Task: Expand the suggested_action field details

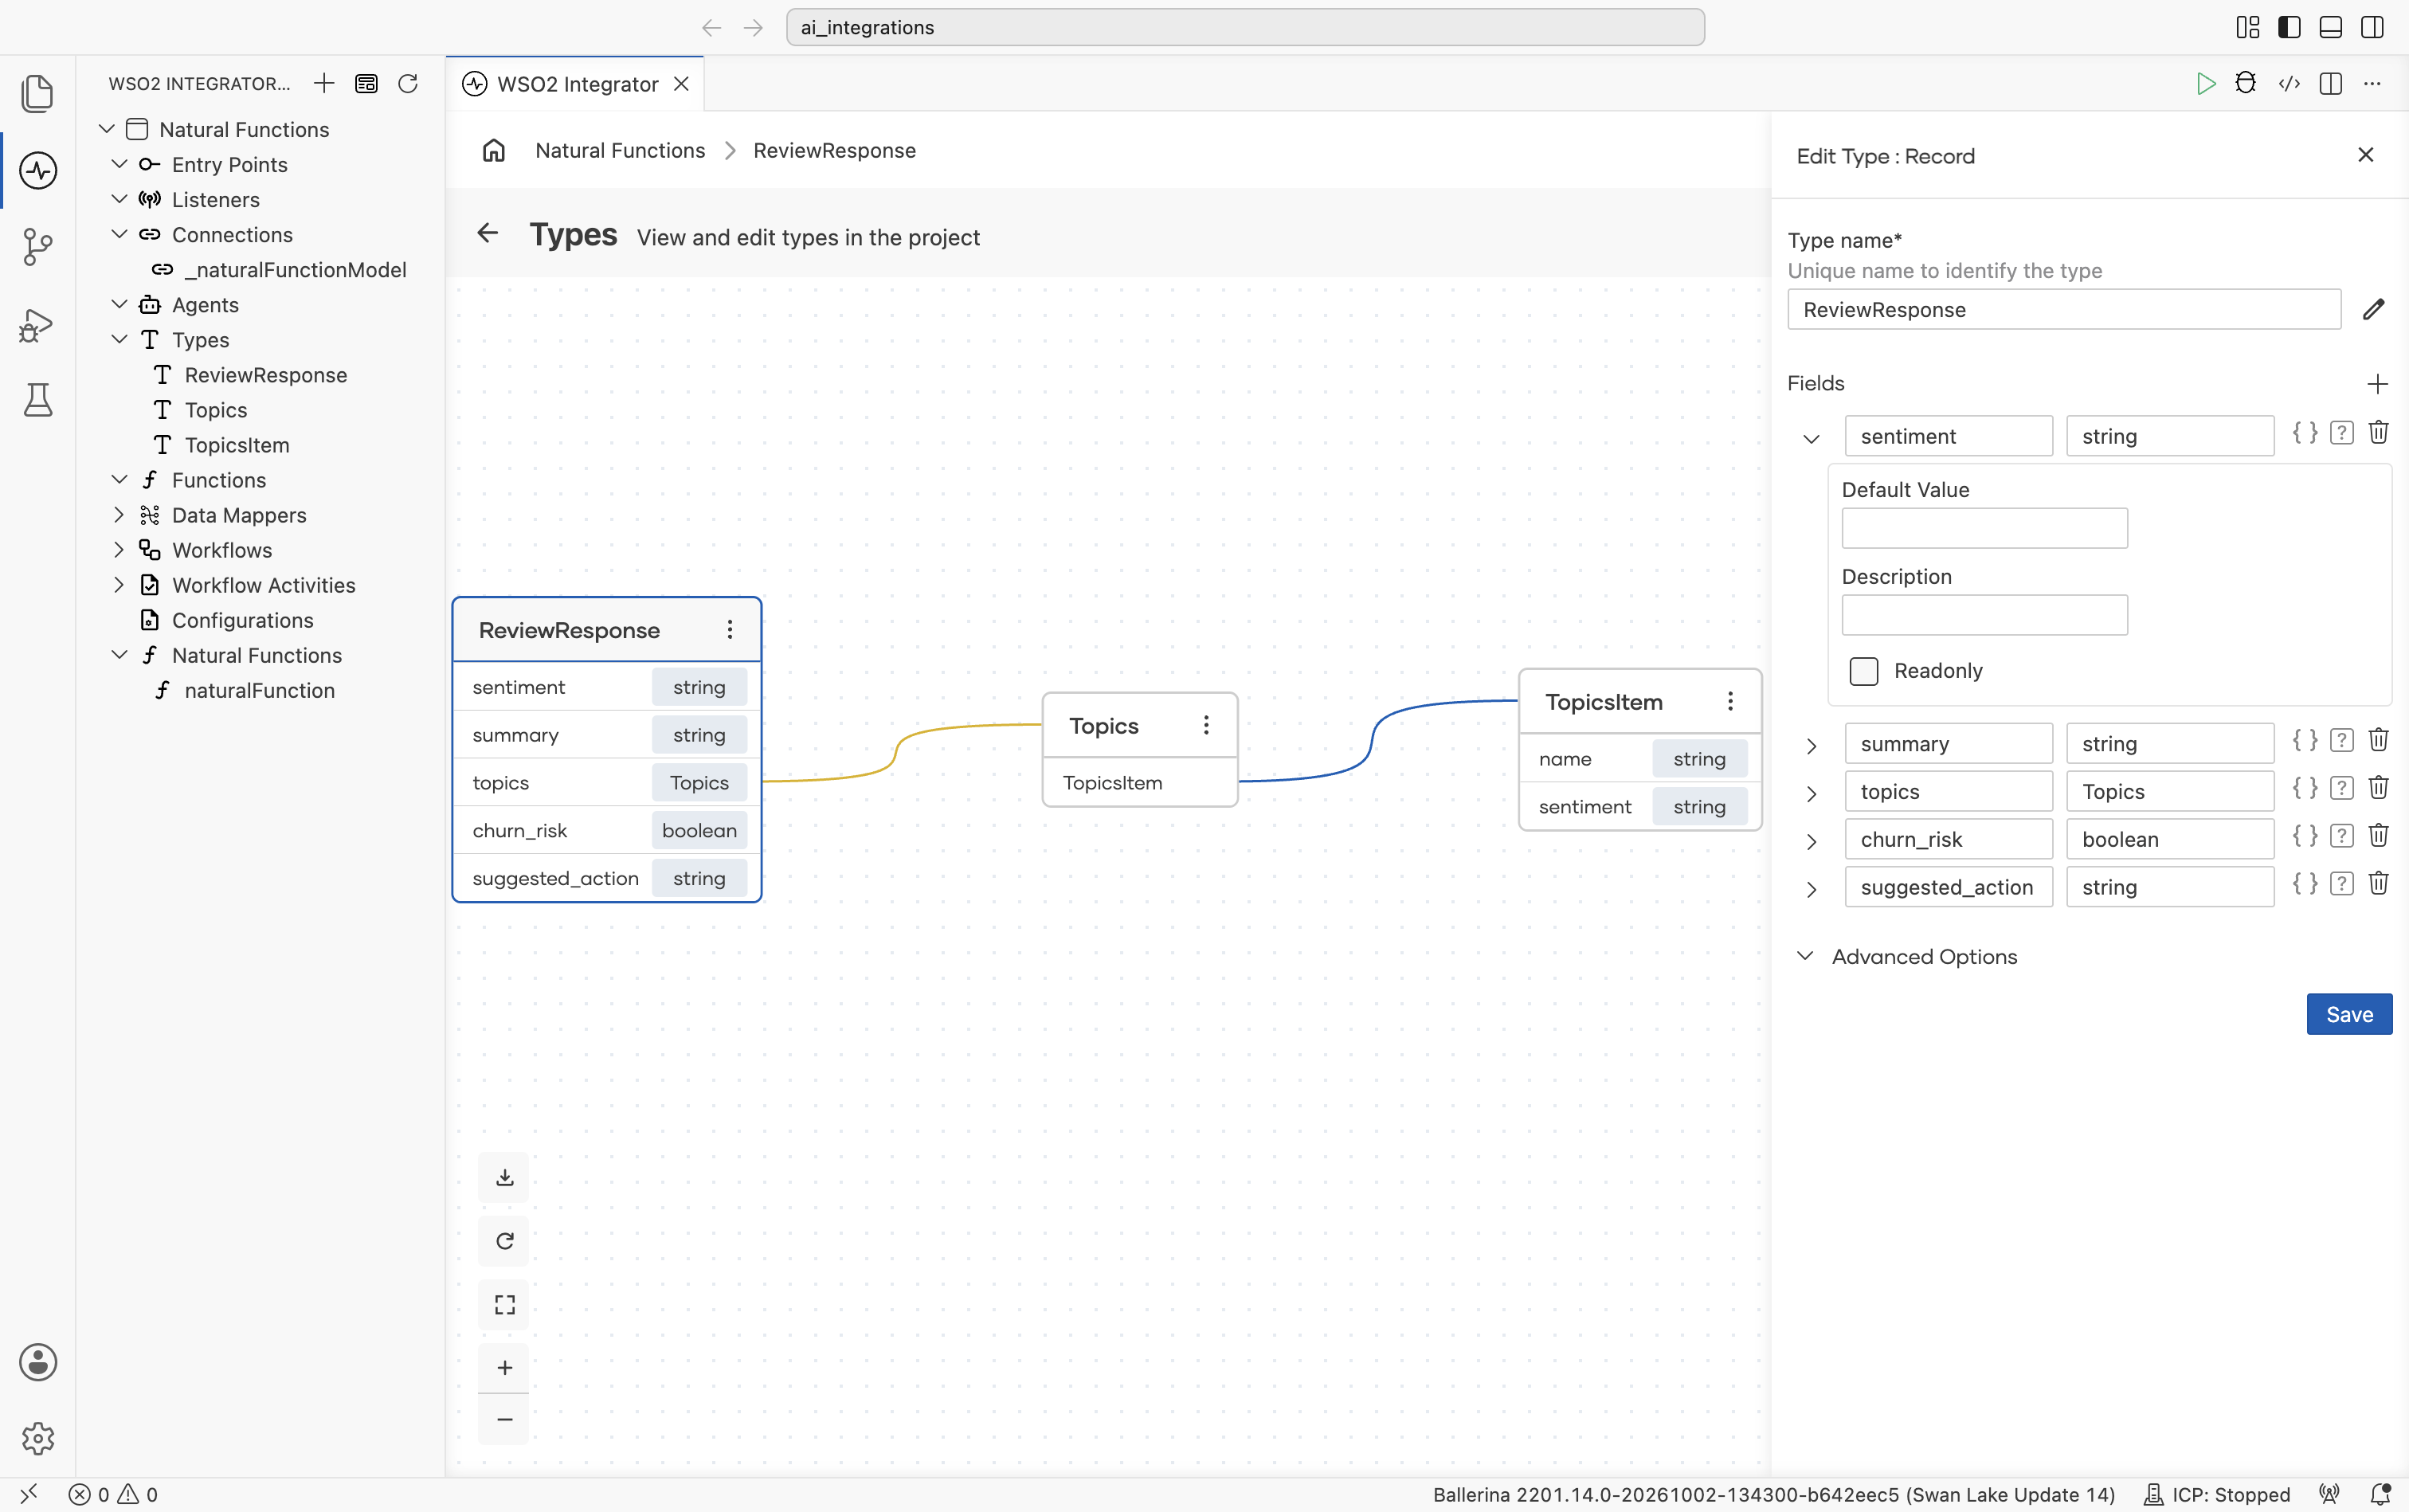Action: [x=1811, y=890]
